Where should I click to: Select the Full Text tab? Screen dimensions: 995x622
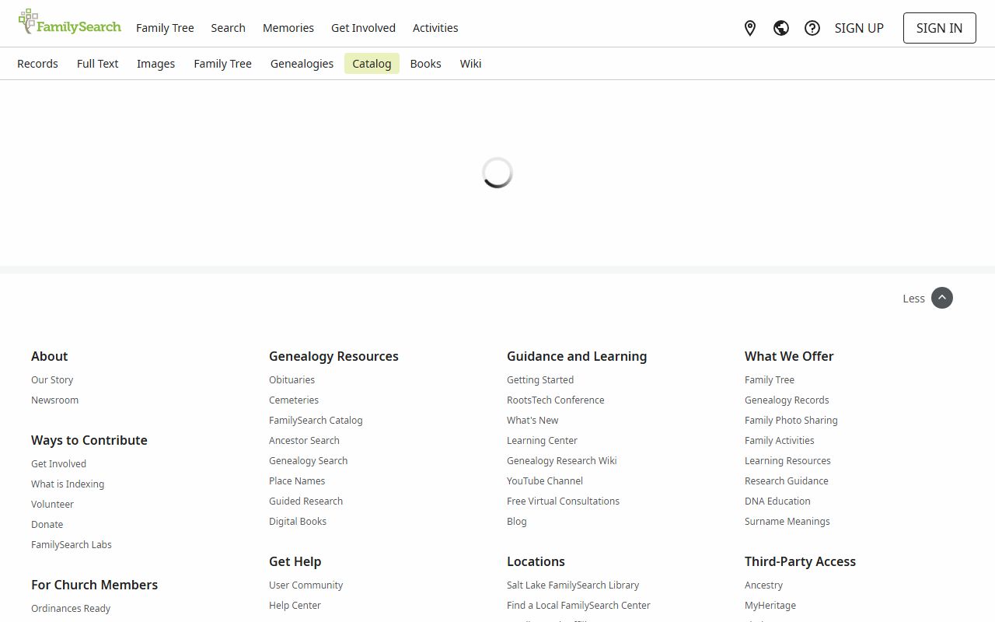click(x=97, y=64)
